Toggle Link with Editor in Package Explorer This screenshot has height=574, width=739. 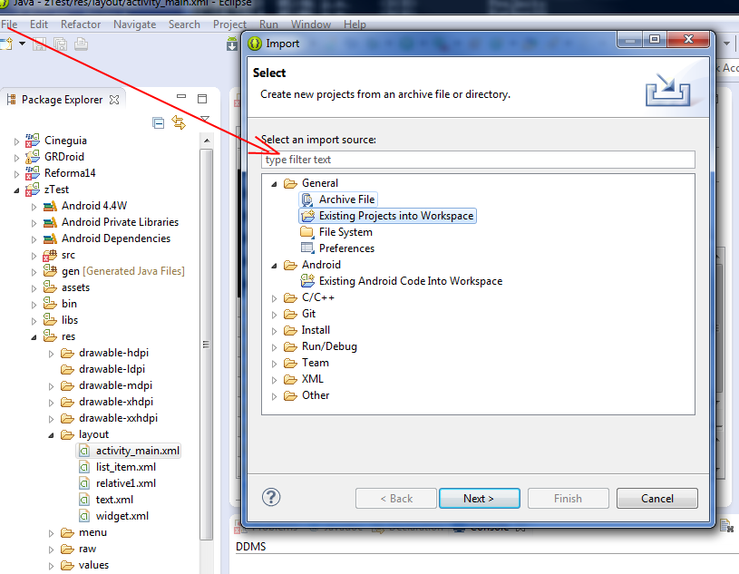coord(179,122)
